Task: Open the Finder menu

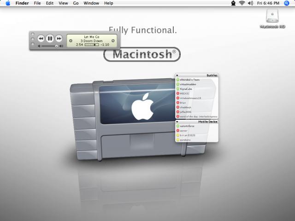Action: [x=22, y=3]
